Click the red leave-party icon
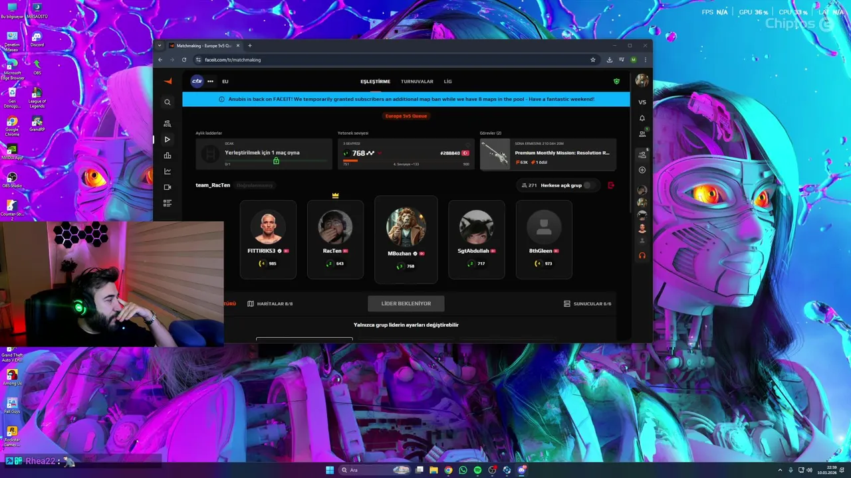Screen dimensions: 851x478 [x=611, y=185]
